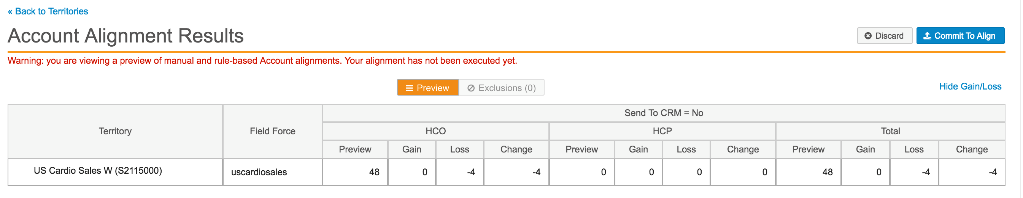This screenshot has height=198, width=1023.
Task: Switch to the Preview tab
Action: [428, 88]
